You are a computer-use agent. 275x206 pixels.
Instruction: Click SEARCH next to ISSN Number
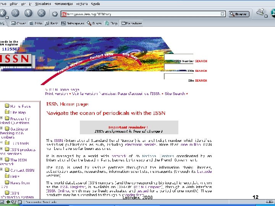(x=201, y=61)
